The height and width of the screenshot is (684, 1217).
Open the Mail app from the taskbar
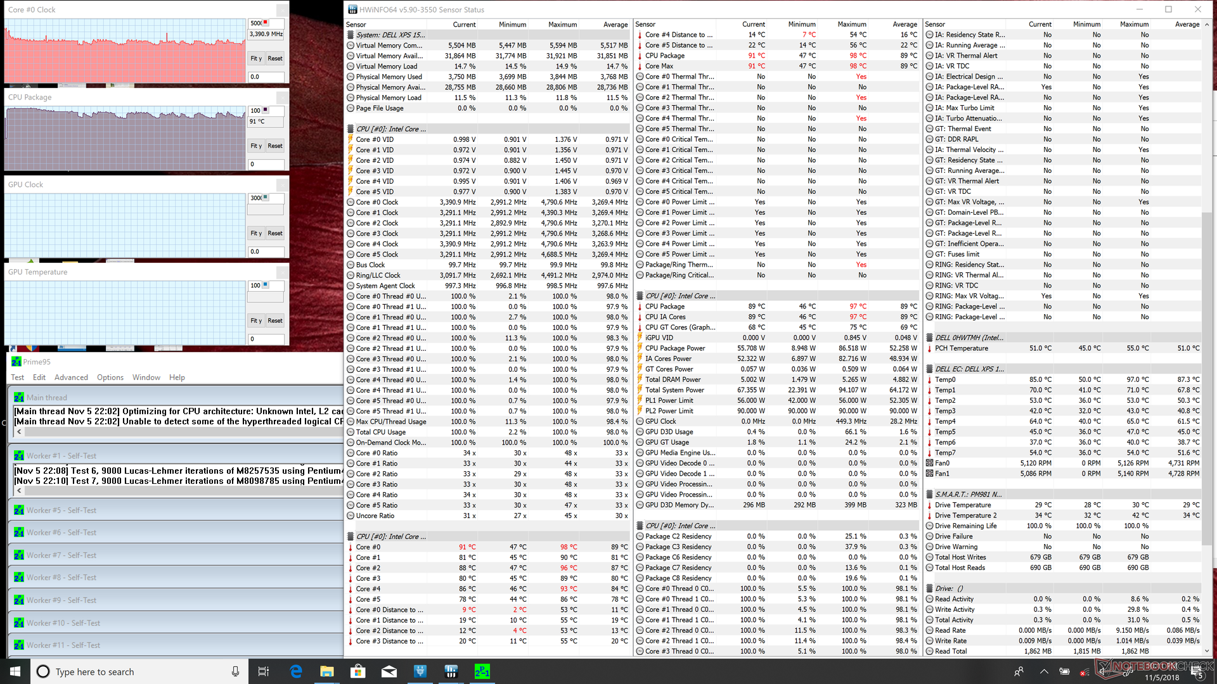tap(389, 671)
